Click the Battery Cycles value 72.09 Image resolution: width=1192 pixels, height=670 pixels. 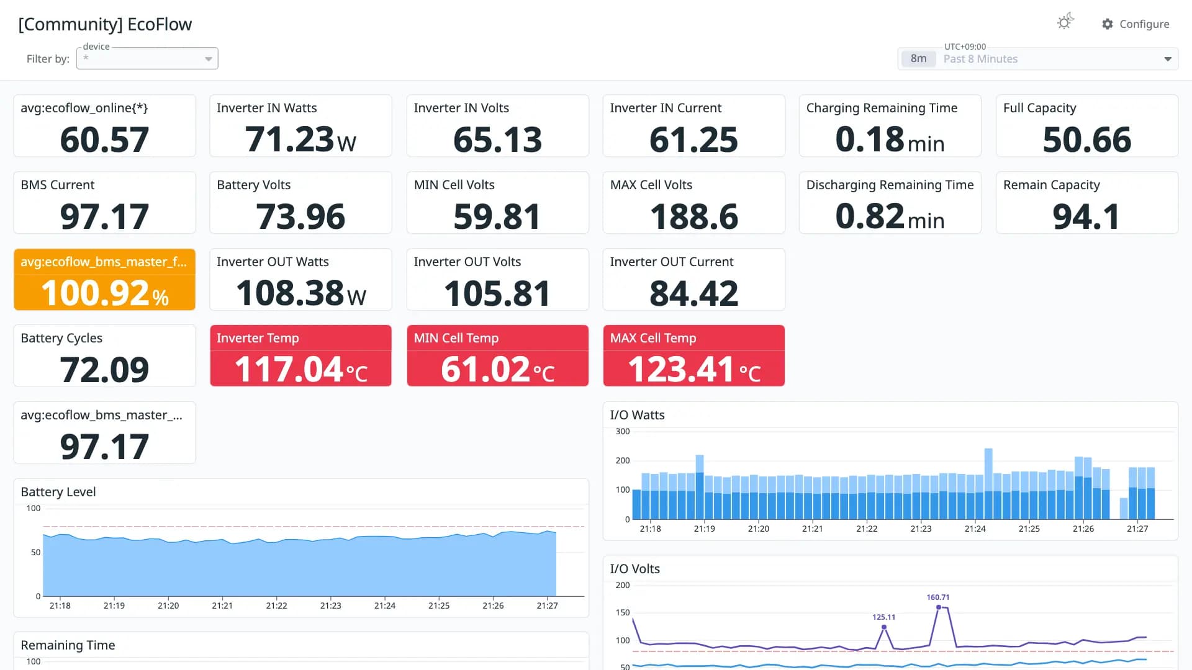104,370
